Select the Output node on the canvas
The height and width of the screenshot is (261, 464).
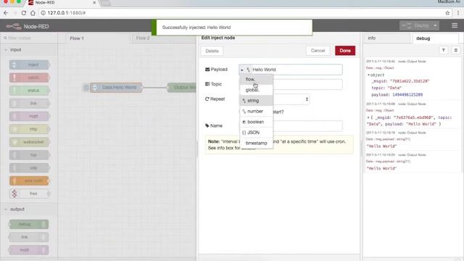pos(182,88)
